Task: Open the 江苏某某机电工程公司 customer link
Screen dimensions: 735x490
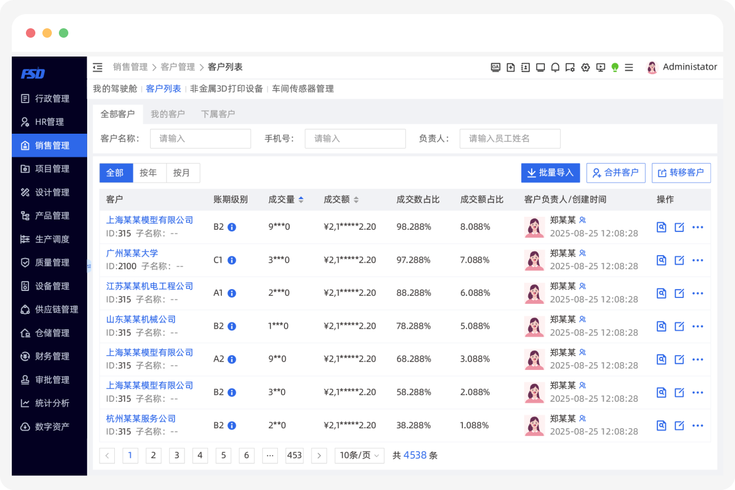Action: tap(150, 286)
